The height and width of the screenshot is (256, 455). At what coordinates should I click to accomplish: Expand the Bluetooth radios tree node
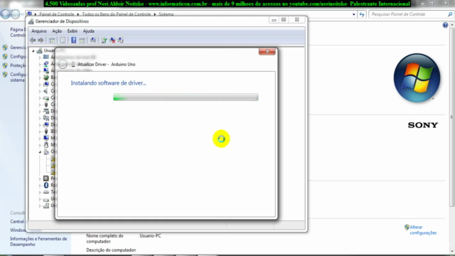40,186
